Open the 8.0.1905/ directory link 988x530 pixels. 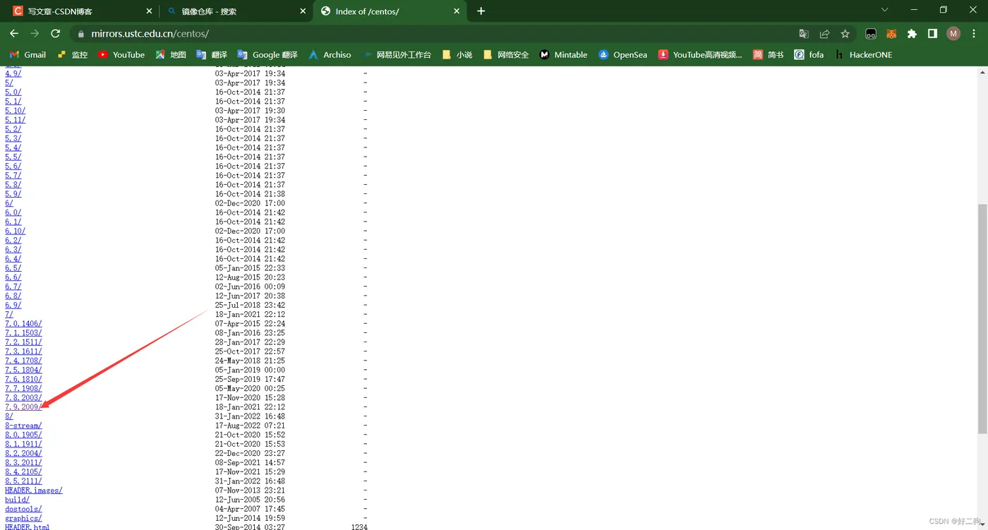[x=23, y=435]
